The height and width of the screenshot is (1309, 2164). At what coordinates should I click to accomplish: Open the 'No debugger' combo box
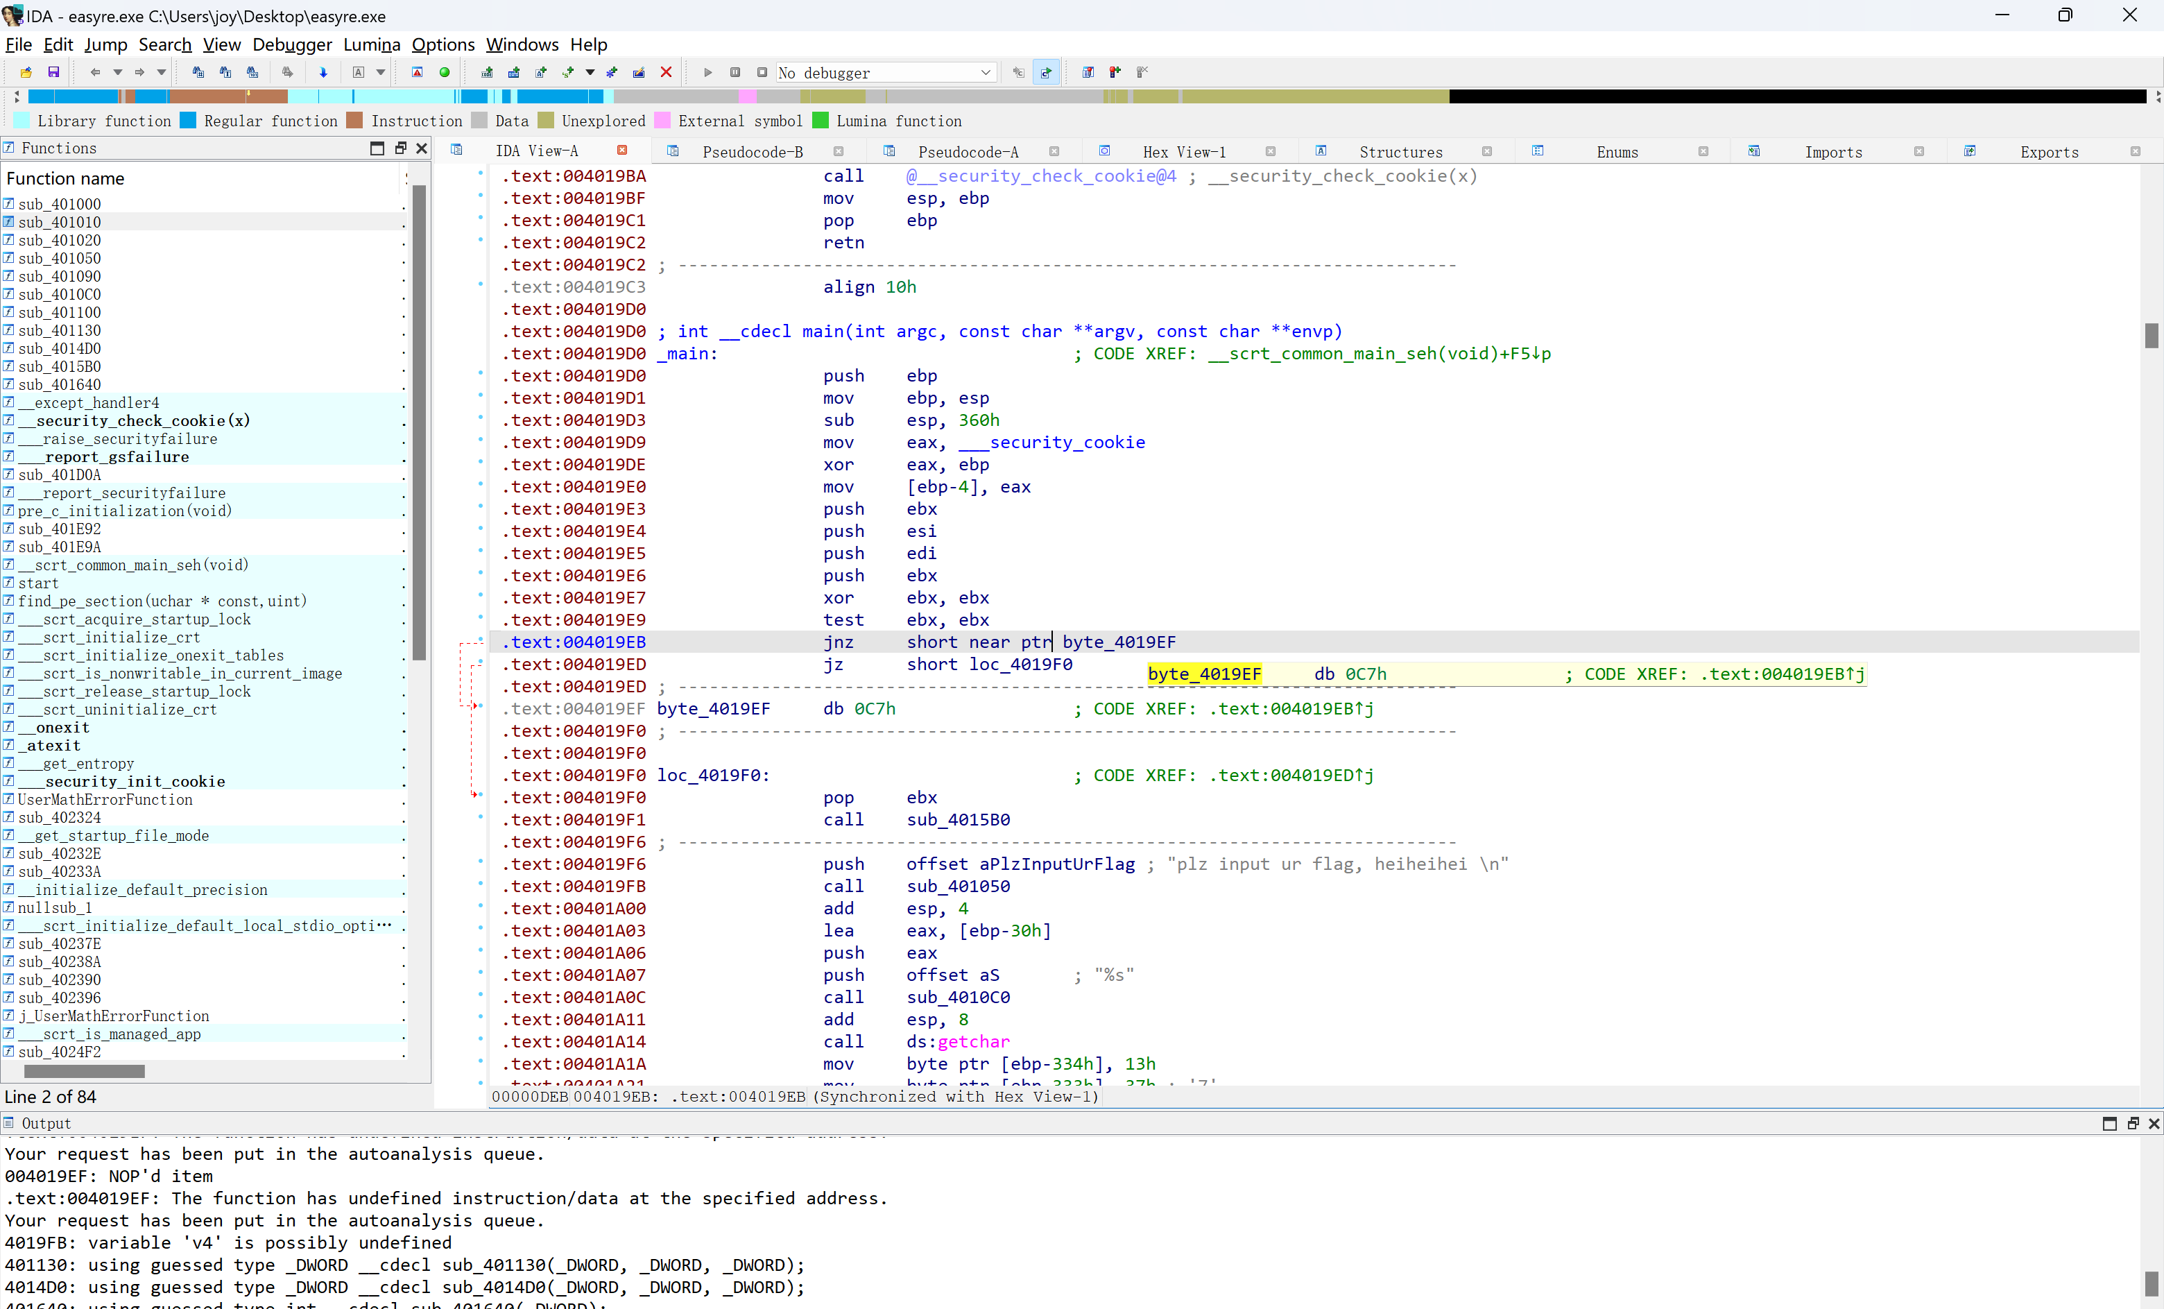[885, 73]
